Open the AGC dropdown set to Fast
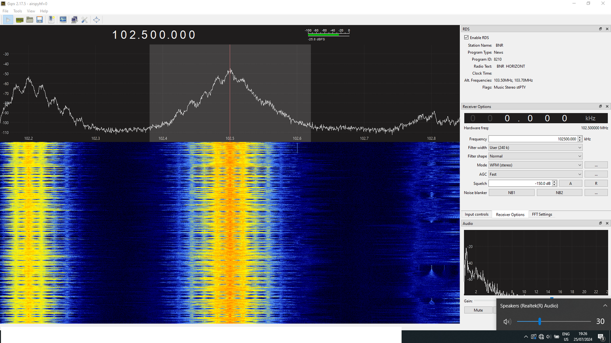Screen dimensions: 611x343 pyautogui.click(x=536, y=174)
